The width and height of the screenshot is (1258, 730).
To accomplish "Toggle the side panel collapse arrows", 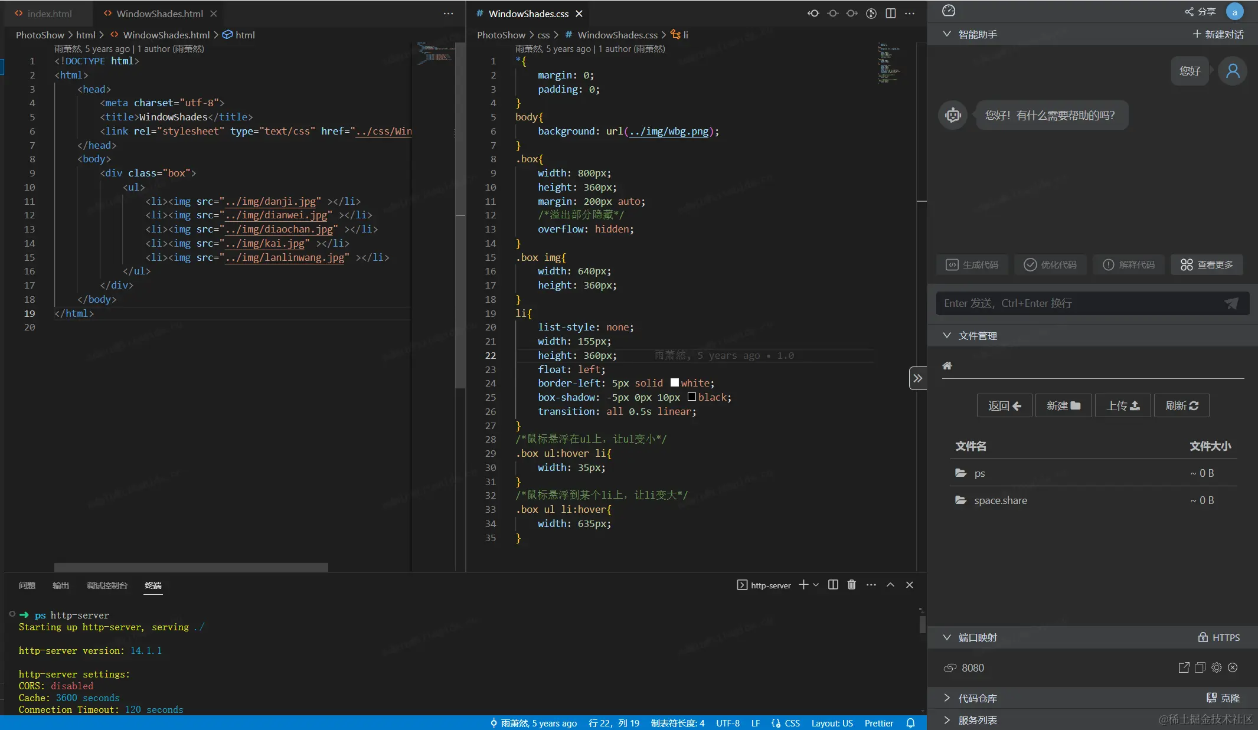I will click(x=917, y=378).
